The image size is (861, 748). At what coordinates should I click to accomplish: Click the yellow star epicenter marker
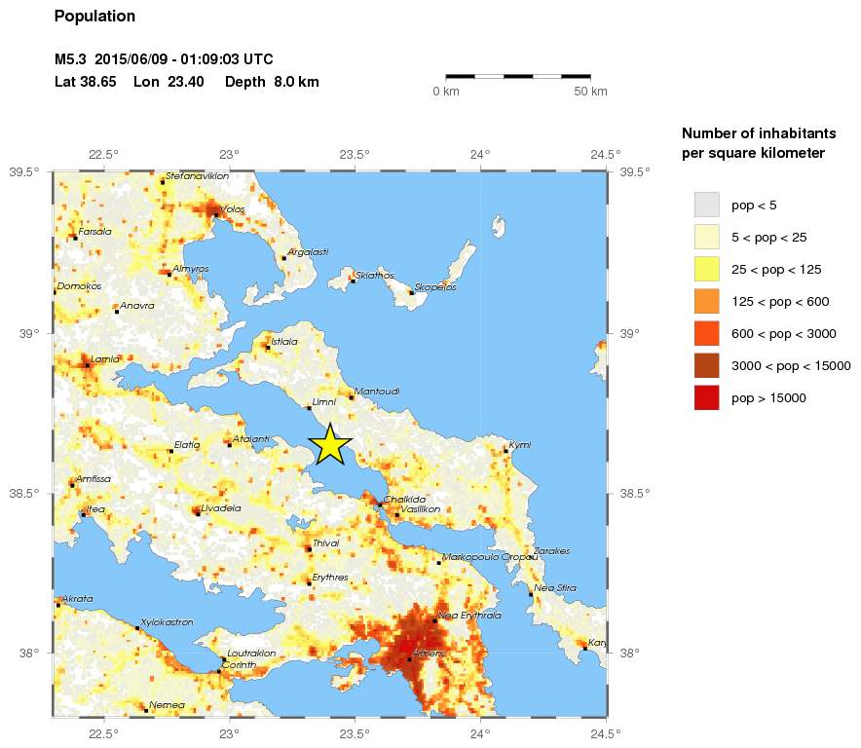click(330, 444)
